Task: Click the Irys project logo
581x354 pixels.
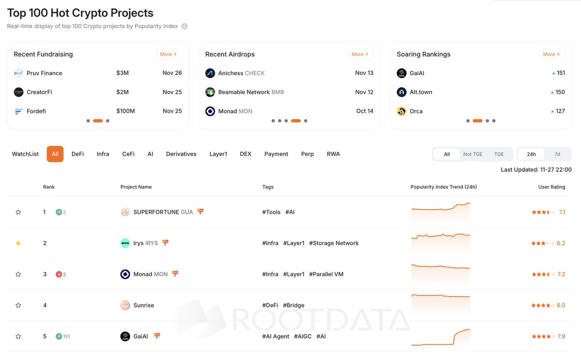Action: (125, 243)
